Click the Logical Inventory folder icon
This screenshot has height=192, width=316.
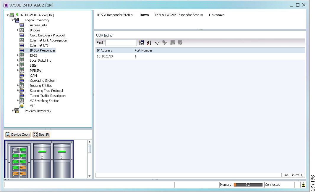click(x=17, y=20)
